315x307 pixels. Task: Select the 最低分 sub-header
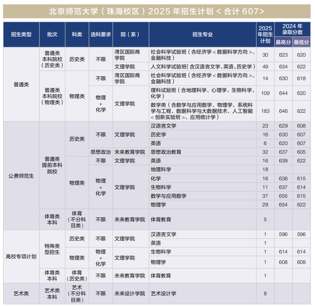tap(302, 42)
